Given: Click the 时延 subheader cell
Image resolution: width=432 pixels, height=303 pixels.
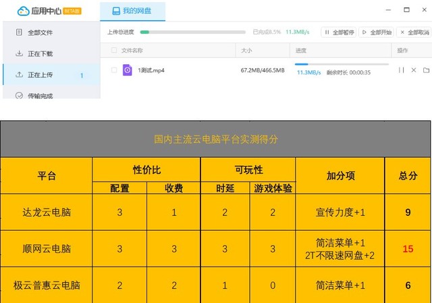Looking at the screenshot, I should [225, 188].
